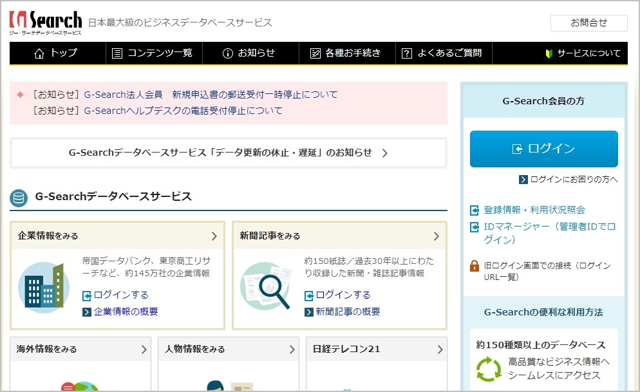Open the 各種お手続き menu item
Image resolution: width=640 pixels, height=392 pixels.
point(347,53)
